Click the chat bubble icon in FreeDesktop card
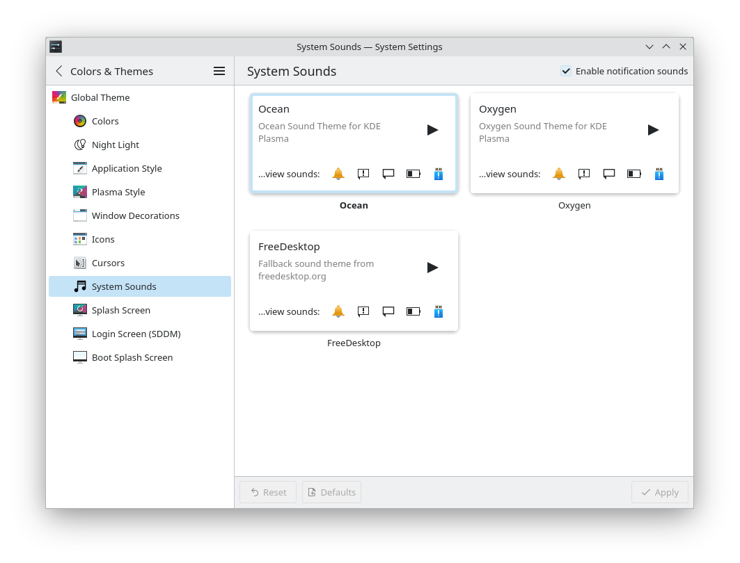The width and height of the screenshot is (740, 563). pyautogui.click(x=388, y=311)
